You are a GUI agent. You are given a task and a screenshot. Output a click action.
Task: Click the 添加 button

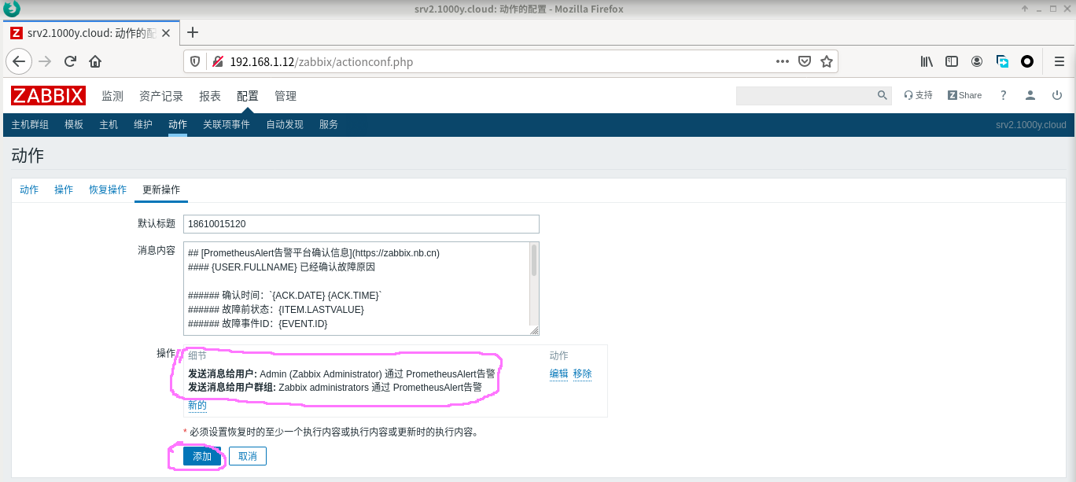click(x=202, y=456)
